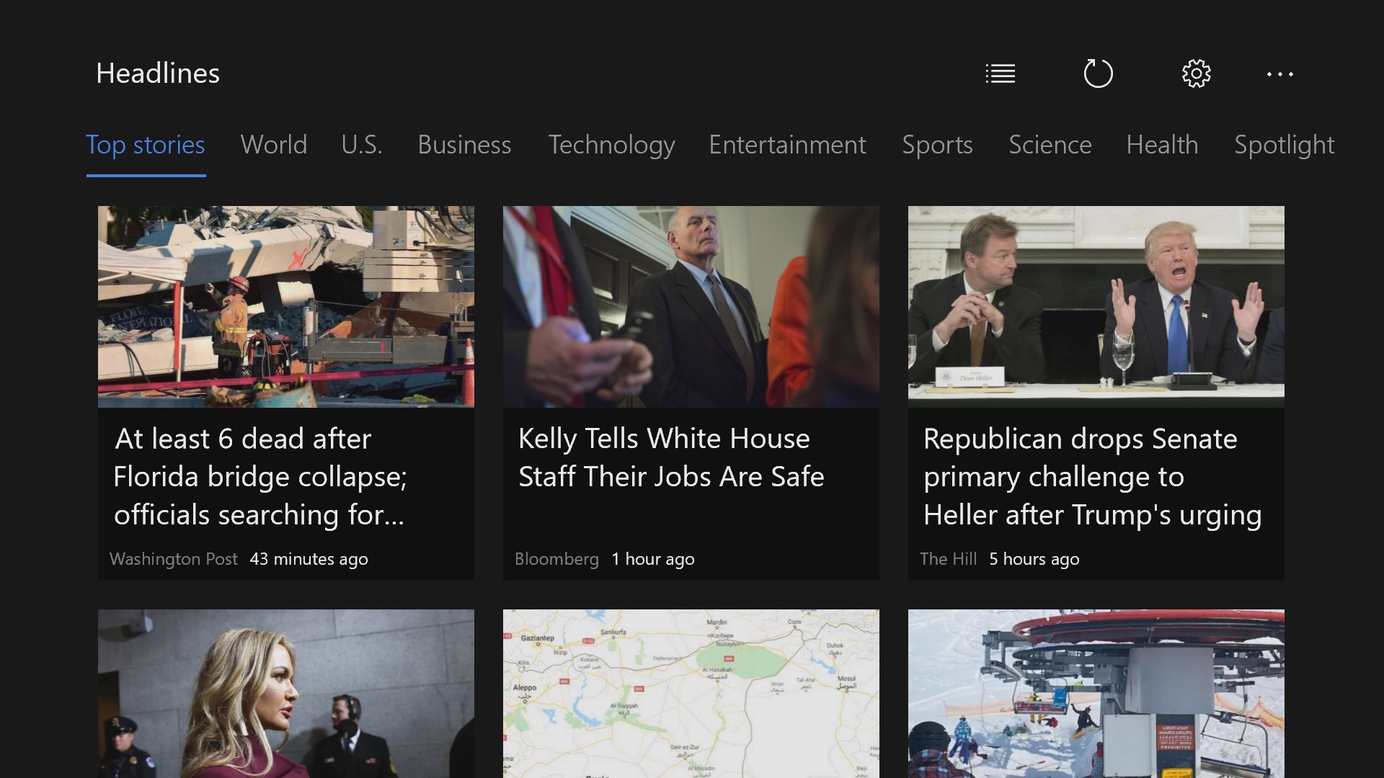
Task: Open the Science tab
Action: [1050, 145]
